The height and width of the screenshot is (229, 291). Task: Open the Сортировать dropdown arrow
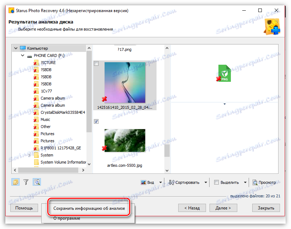pyautogui.click(x=206, y=182)
